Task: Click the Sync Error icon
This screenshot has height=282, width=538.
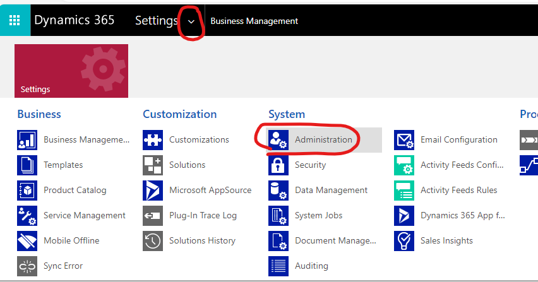Action: (x=27, y=266)
